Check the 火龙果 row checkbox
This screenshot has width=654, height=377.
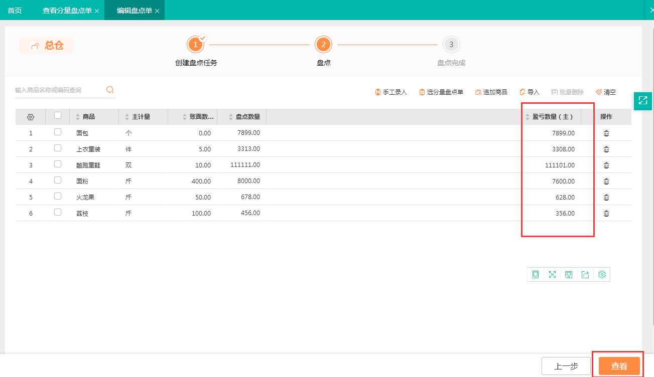(x=58, y=197)
